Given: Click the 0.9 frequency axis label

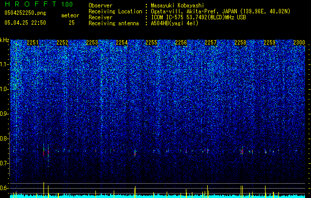Looking at the screenshot, I should click(4, 114).
